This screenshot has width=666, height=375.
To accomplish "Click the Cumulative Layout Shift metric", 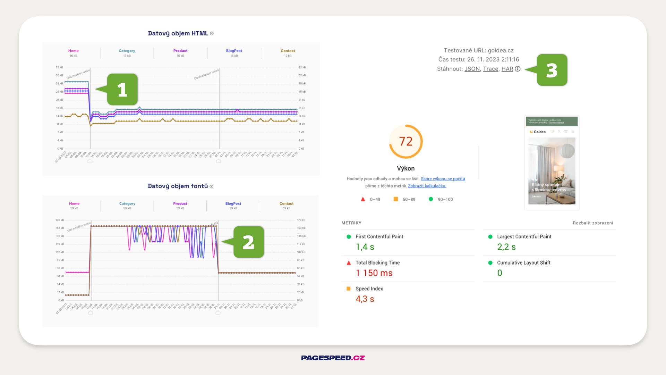I will pos(549,268).
